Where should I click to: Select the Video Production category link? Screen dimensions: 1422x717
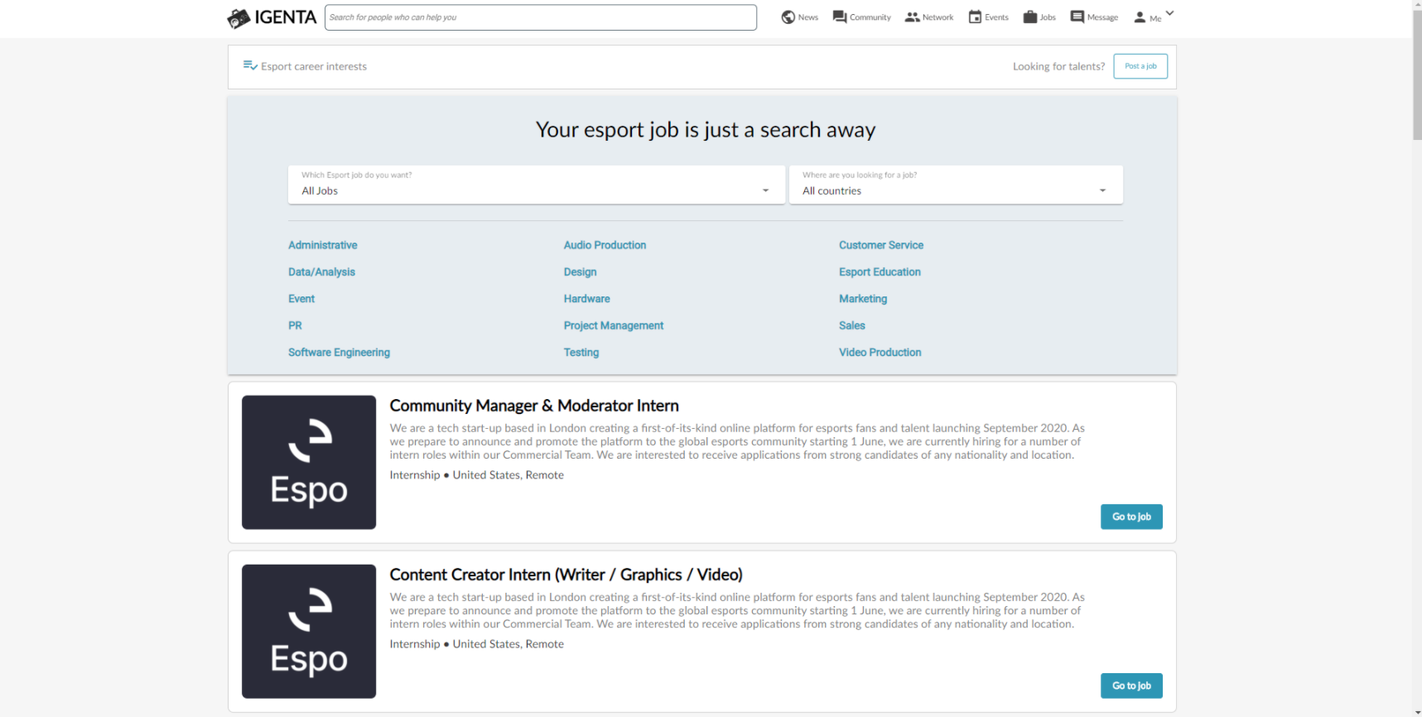coord(880,353)
